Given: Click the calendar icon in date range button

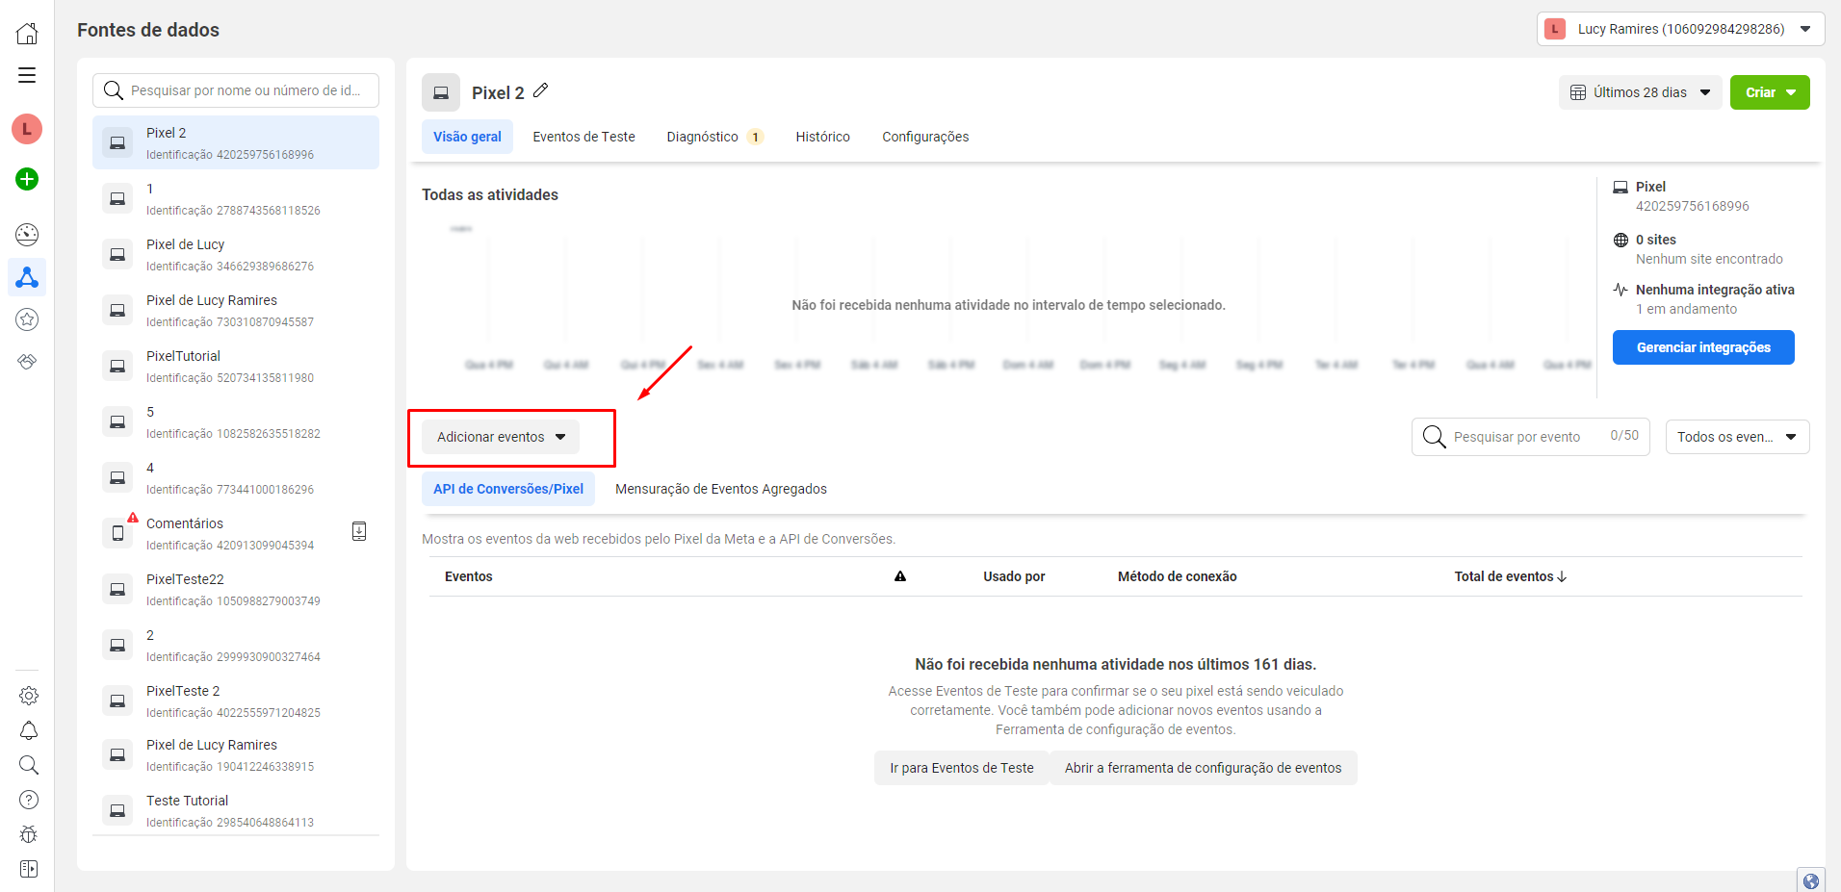Looking at the screenshot, I should [1578, 92].
